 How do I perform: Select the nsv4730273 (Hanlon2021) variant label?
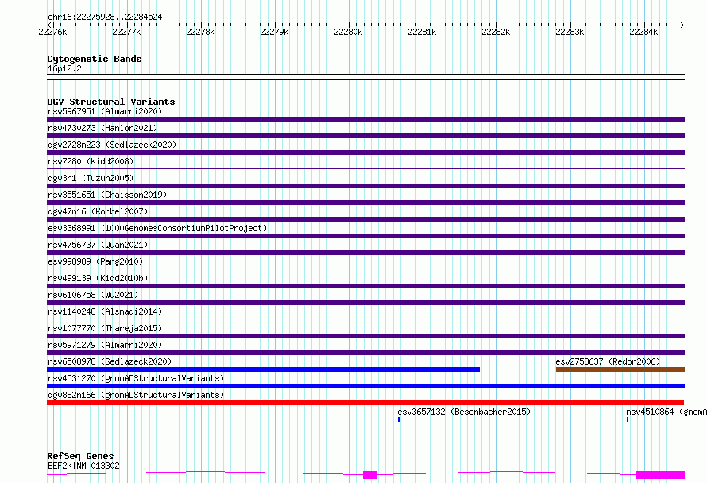coord(102,128)
